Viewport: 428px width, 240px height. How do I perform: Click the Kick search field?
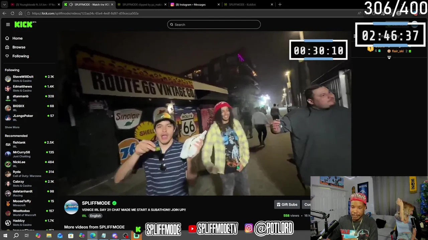click(214, 24)
